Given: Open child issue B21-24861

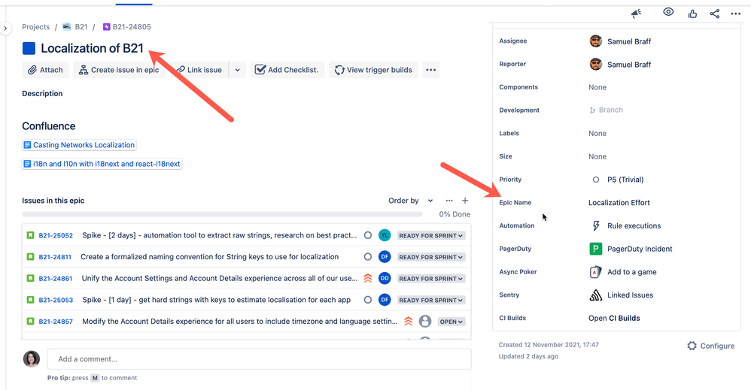Looking at the screenshot, I should point(56,279).
